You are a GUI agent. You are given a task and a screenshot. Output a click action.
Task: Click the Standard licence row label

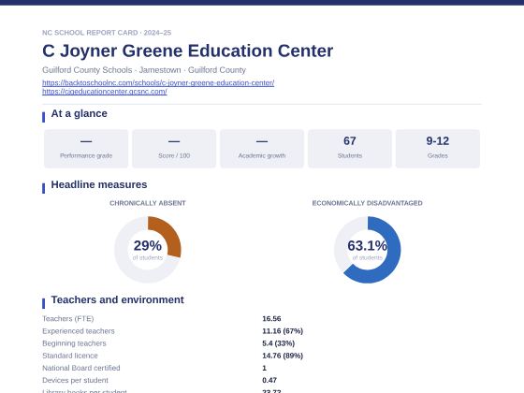[x=70, y=356]
